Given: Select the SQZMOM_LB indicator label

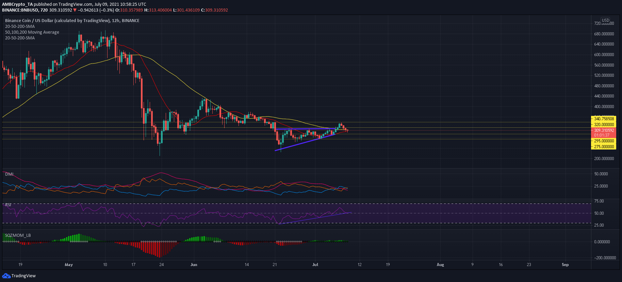Looking at the screenshot, I should (18, 235).
